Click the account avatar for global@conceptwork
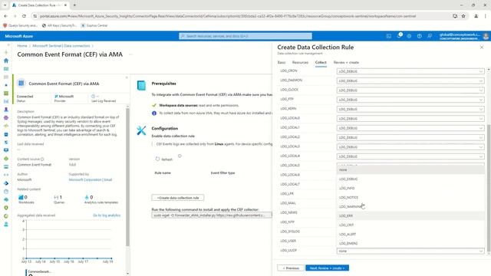 486,36
